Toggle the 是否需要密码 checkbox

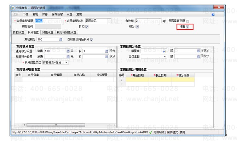(187, 21)
